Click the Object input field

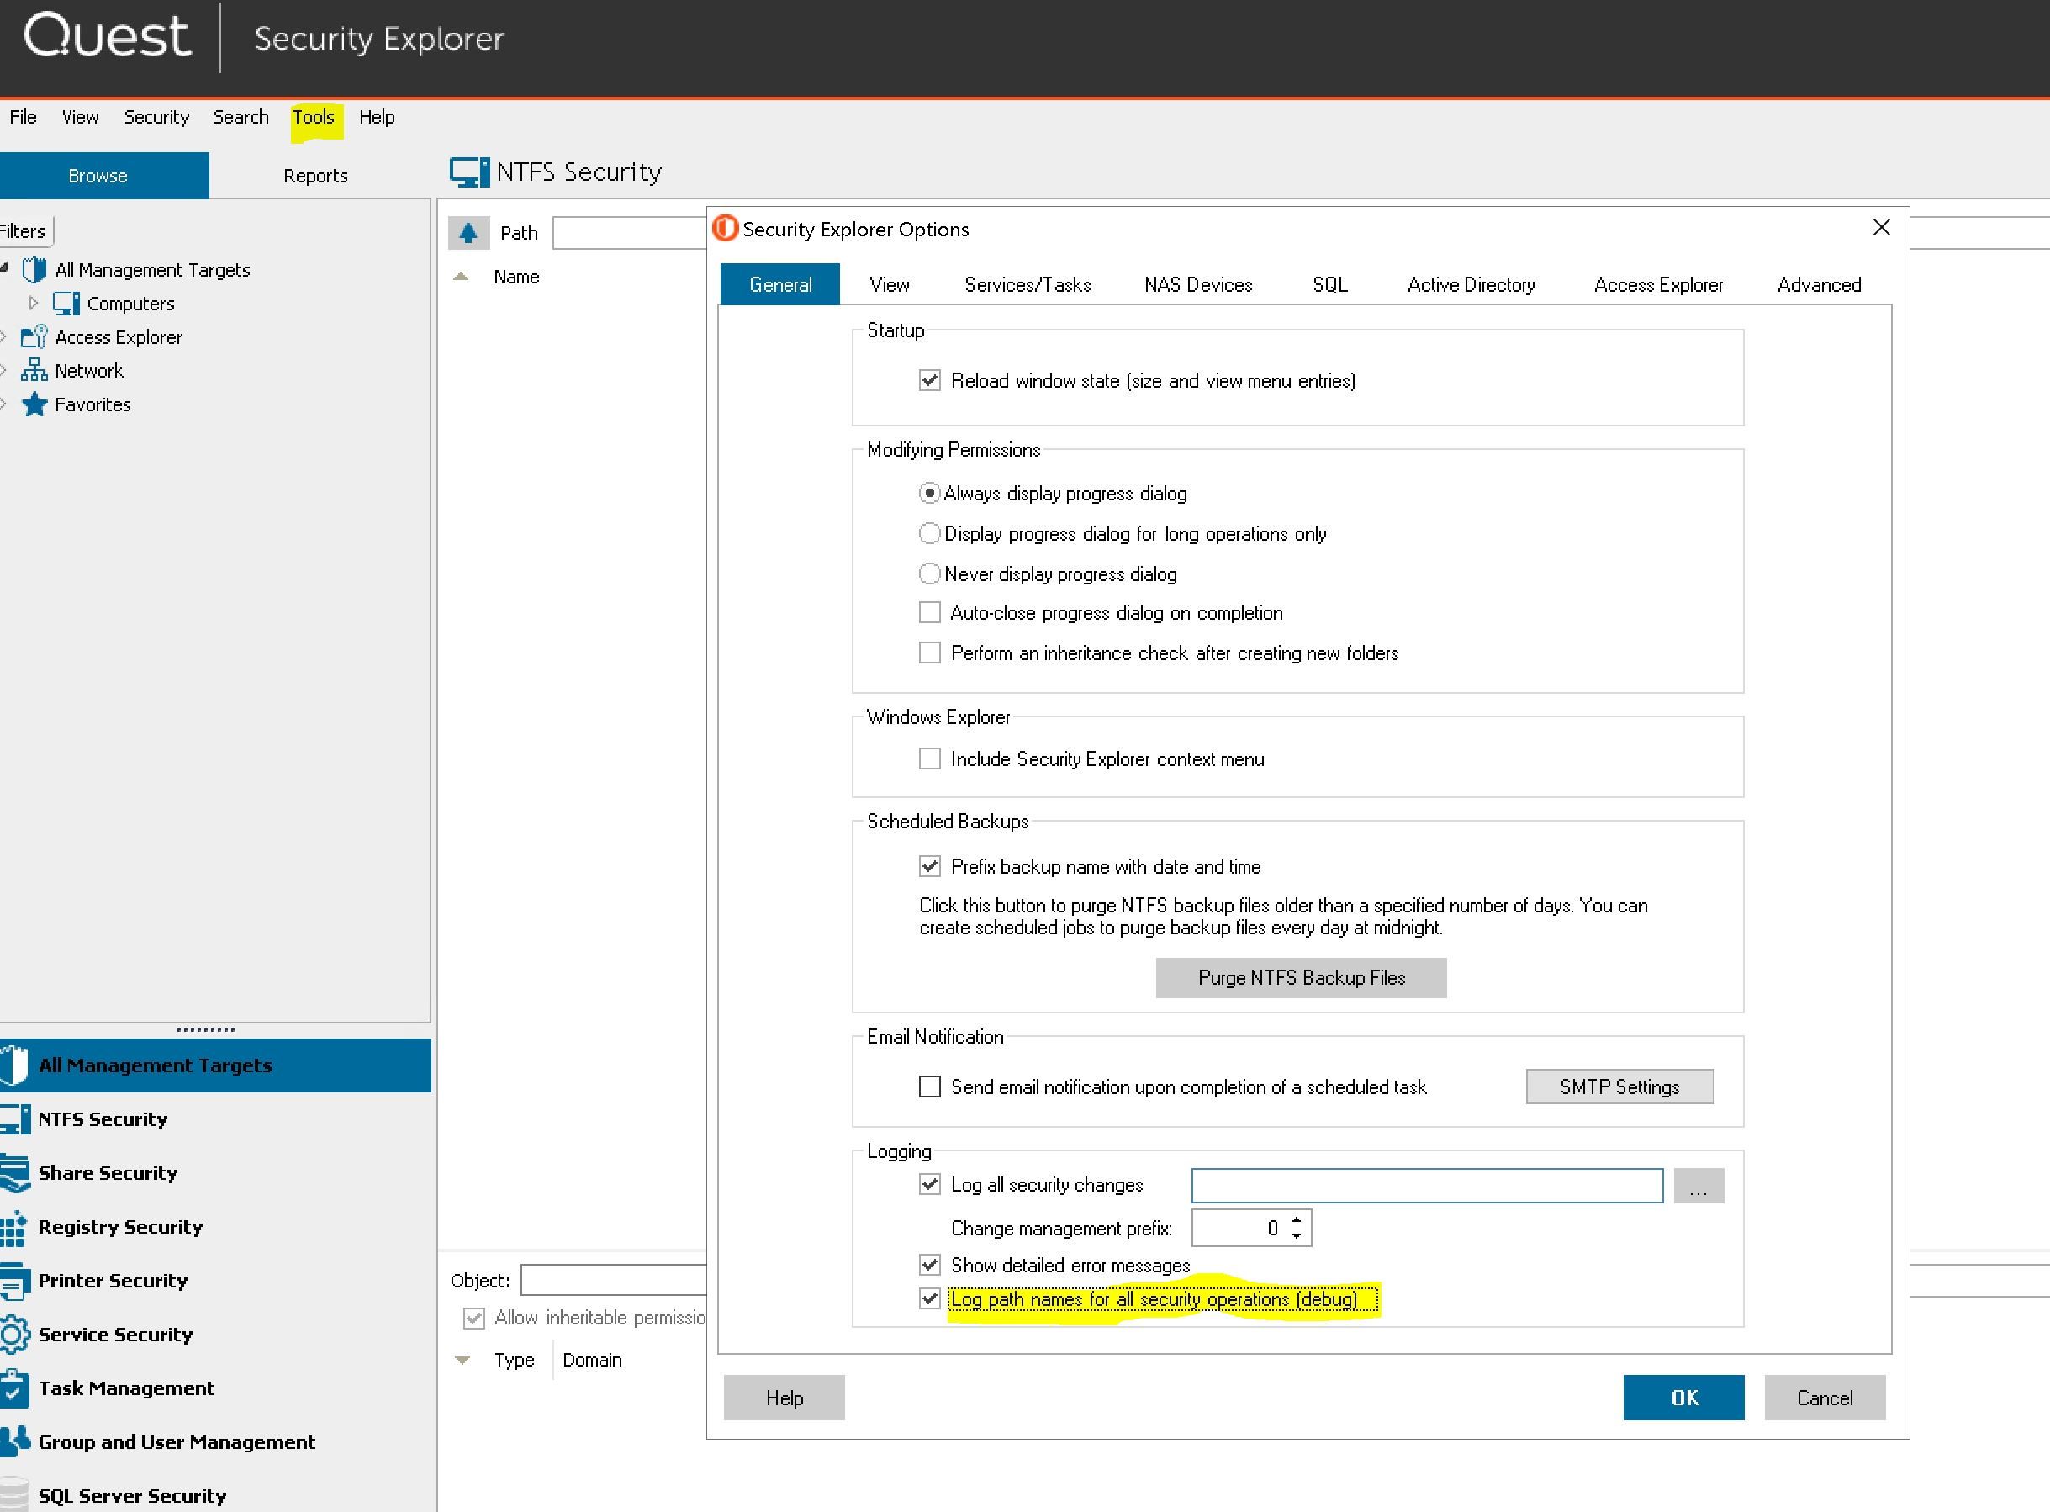point(613,1280)
